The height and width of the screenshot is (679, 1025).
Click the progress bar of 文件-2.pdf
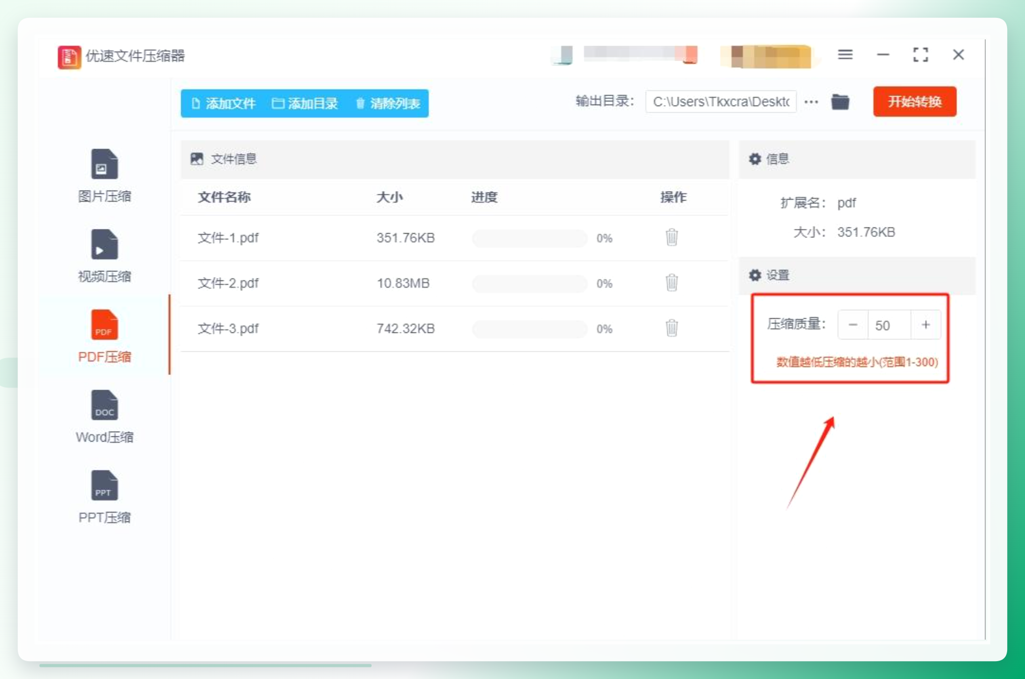529,283
